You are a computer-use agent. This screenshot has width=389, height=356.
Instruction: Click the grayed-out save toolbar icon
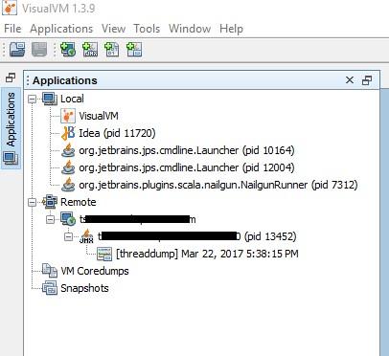pyautogui.click(x=39, y=50)
